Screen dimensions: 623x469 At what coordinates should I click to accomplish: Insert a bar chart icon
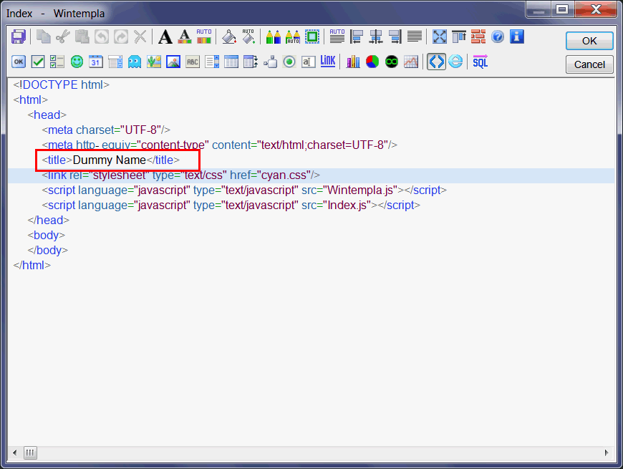coord(353,62)
